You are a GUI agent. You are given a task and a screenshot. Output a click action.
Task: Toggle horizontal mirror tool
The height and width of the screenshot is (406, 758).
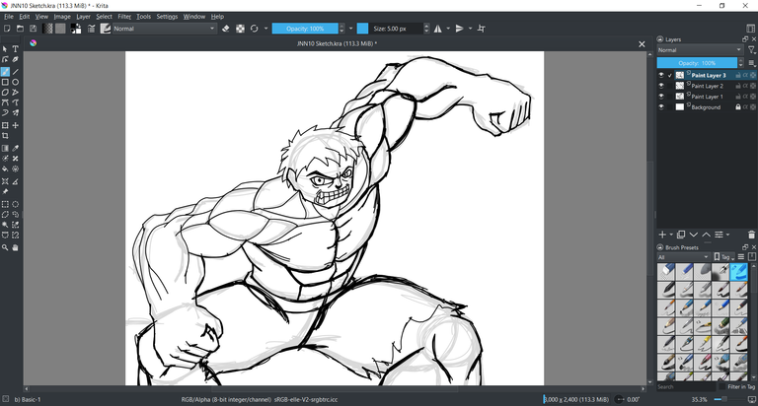coord(438,29)
